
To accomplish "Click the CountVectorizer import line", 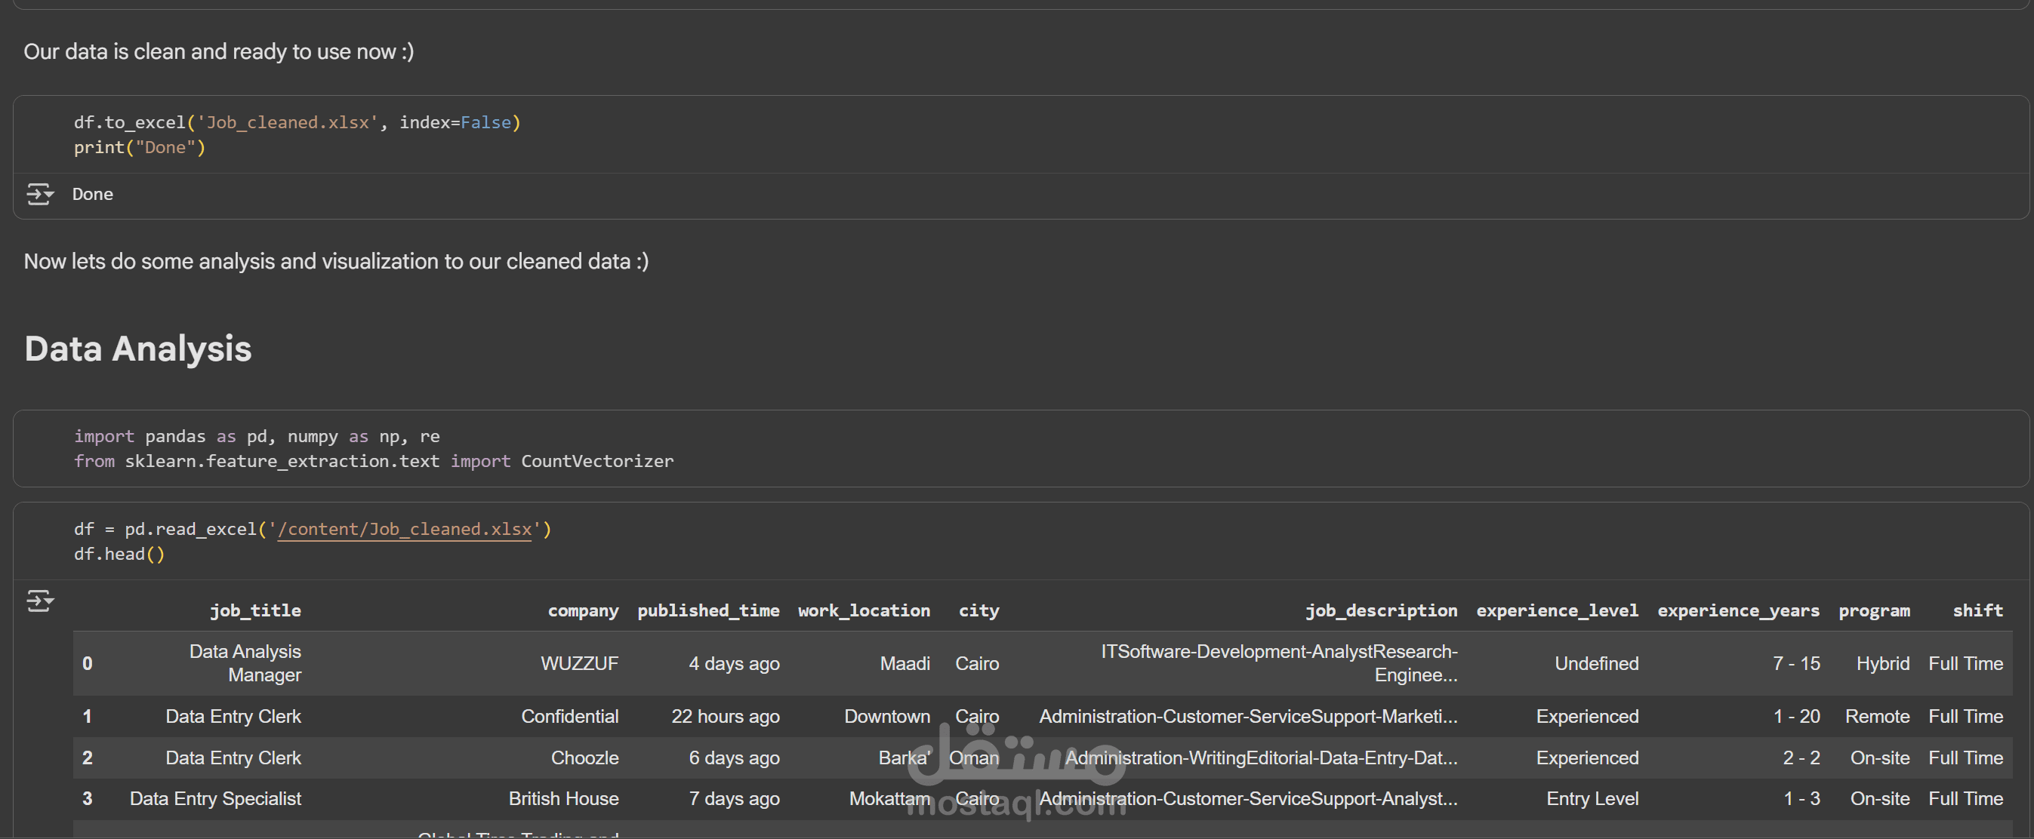I will point(374,462).
